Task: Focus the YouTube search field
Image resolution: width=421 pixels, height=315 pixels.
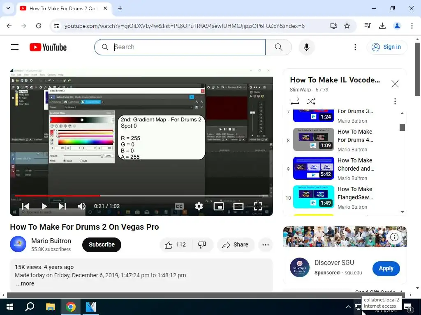Action: 180,47
